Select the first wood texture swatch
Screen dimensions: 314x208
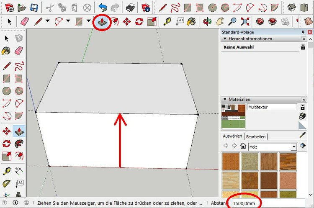[x=230, y=161]
